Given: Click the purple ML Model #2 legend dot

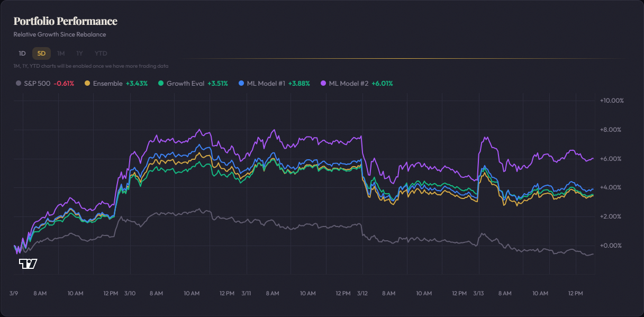Looking at the screenshot, I should (x=323, y=83).
